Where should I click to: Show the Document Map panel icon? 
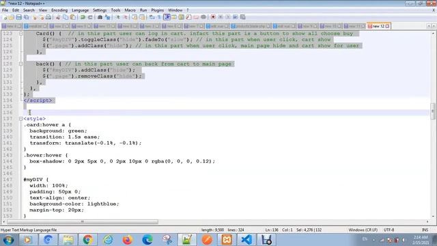click(182, 17)
